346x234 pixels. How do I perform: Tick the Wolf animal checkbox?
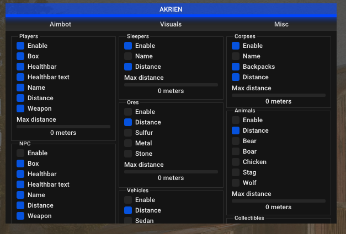point(236,183)
